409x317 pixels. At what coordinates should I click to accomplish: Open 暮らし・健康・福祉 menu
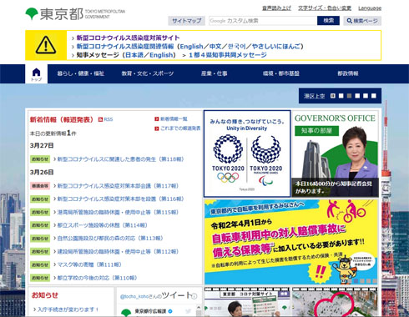(81, 73)
